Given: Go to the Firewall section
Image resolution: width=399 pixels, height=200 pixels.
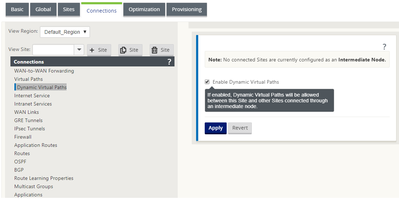Looking at the screenshot, I should [23, 137].
